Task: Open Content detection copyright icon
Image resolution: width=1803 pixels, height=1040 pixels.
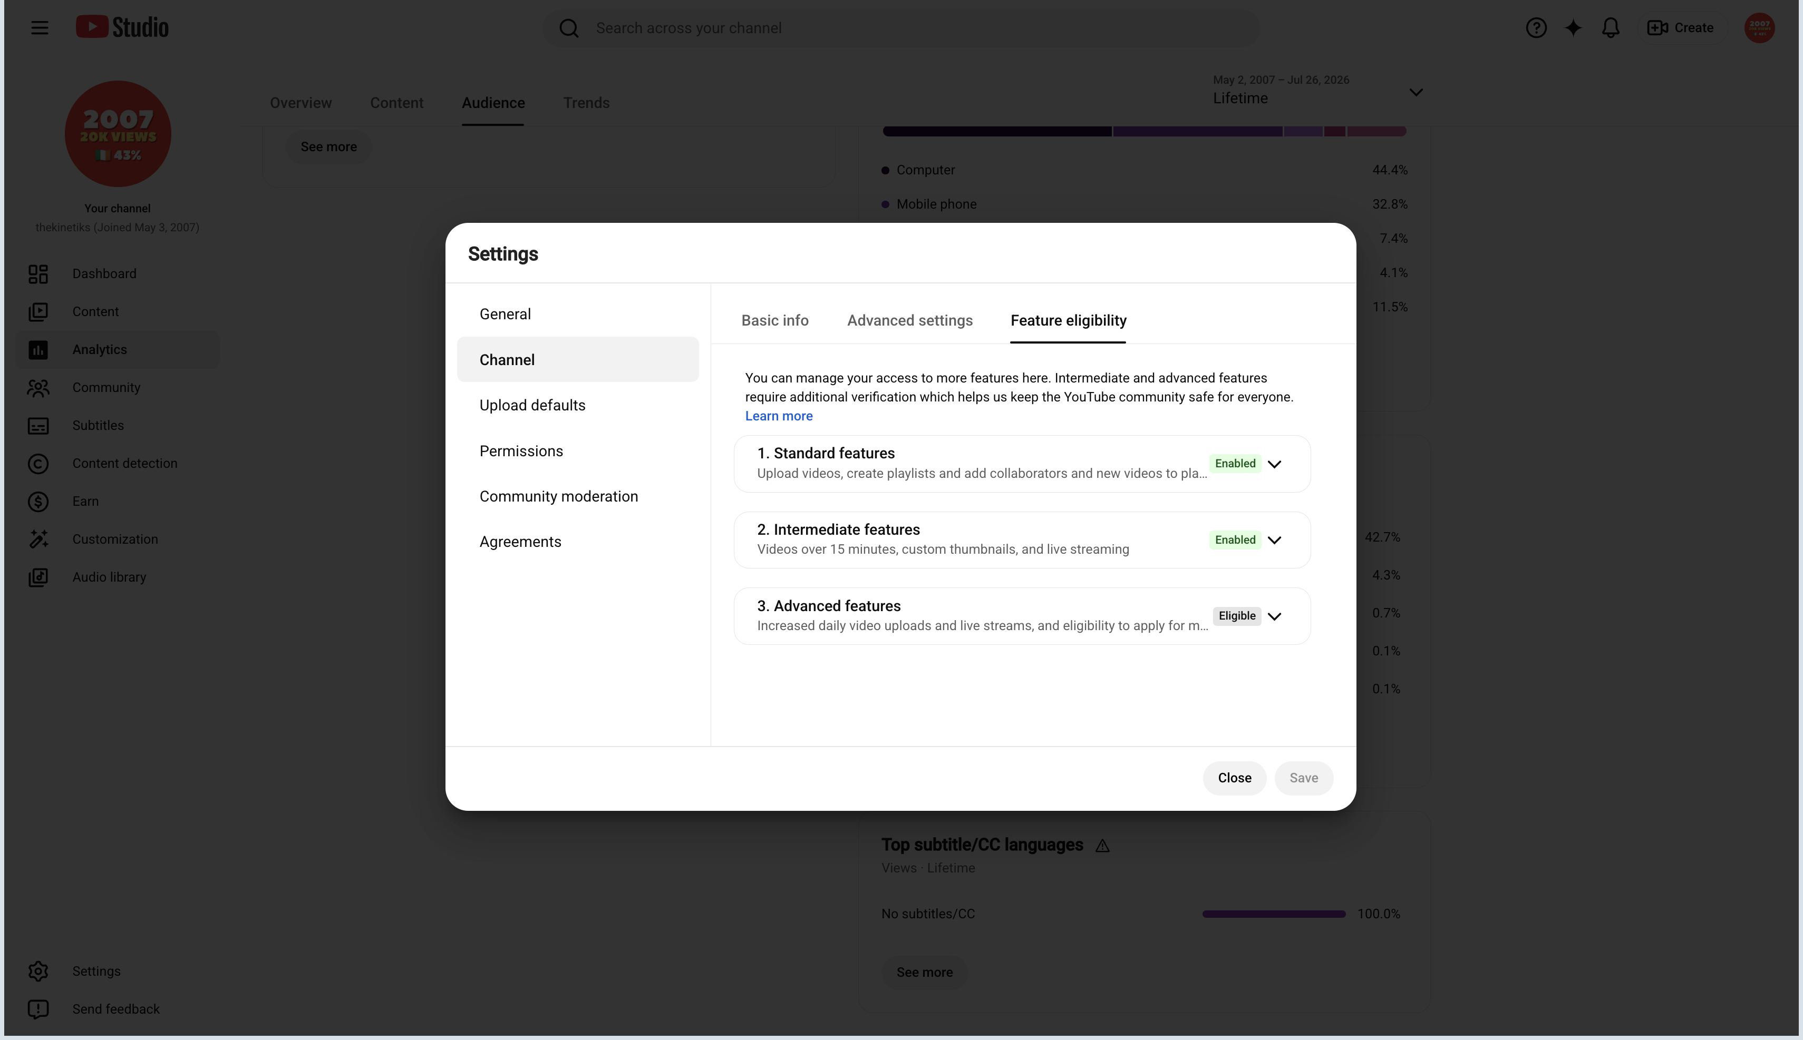Action: [x=38, y=464]
